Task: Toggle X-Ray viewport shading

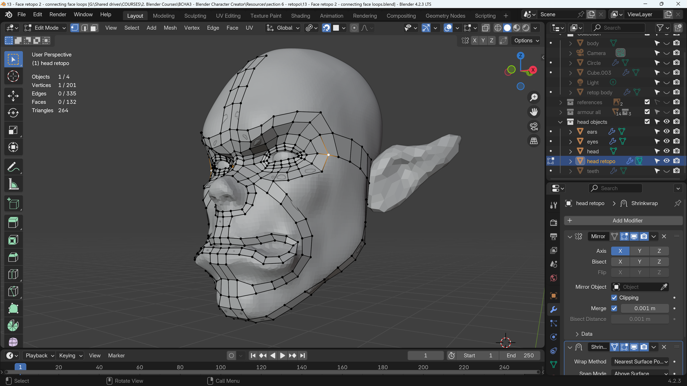Action: click(x=486, y=28)
